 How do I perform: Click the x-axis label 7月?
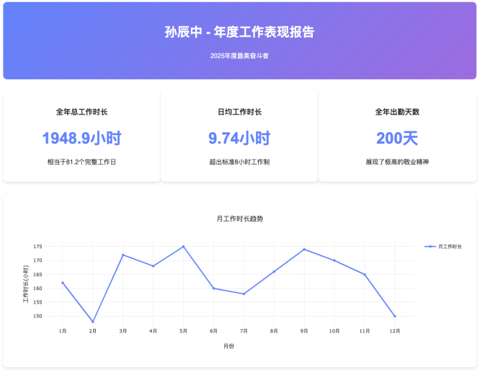[x=244, y=331]
